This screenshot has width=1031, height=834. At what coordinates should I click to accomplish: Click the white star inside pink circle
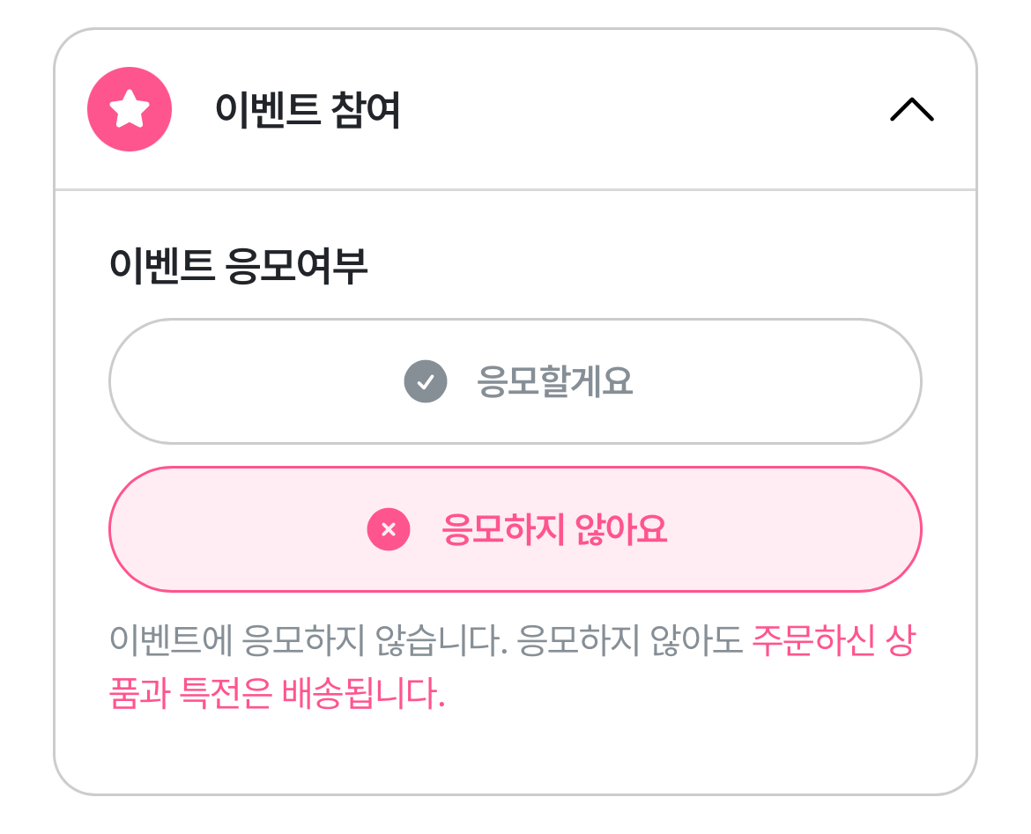coord(130,109)
